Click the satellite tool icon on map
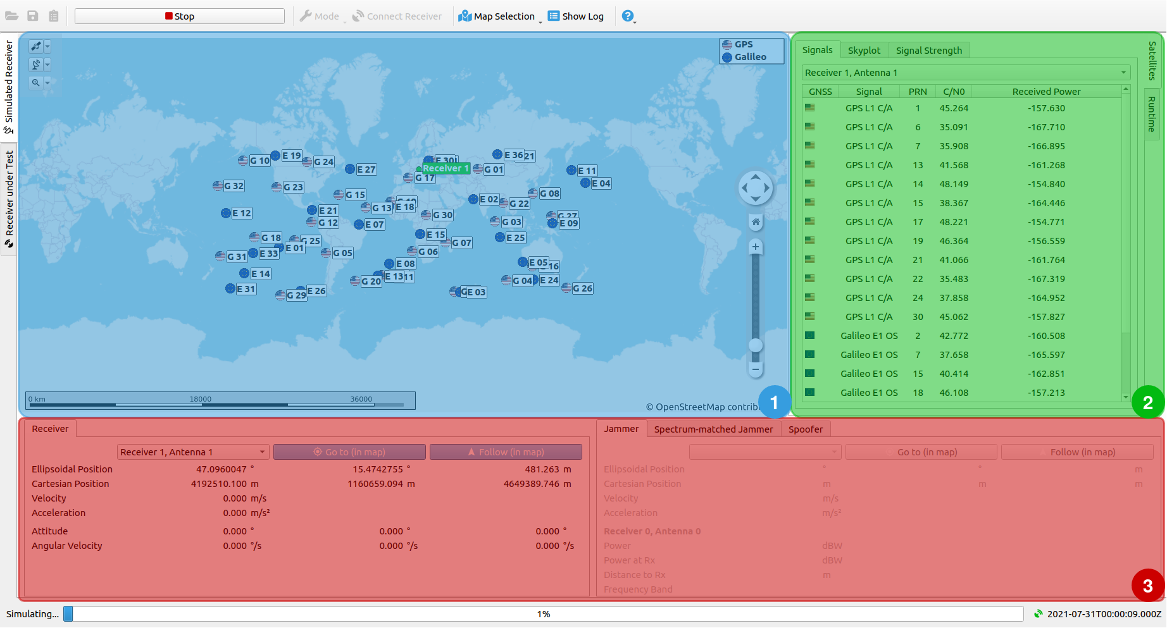Image resolution: width=1167 pixels, height=628 pixels. (36, 46)
